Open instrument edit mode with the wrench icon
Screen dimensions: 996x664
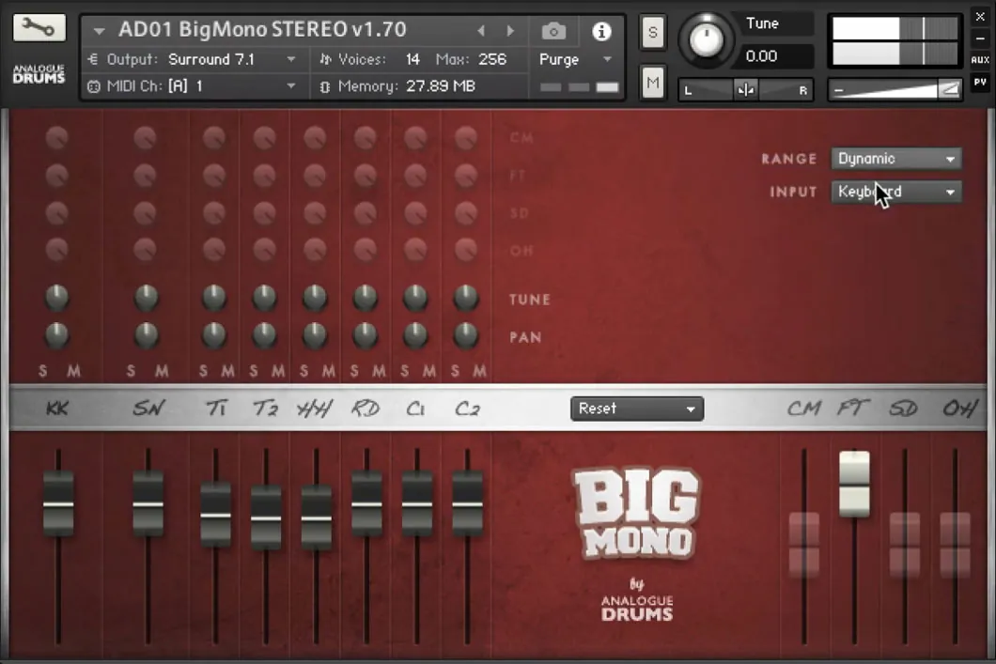click(x=39, y=27)
